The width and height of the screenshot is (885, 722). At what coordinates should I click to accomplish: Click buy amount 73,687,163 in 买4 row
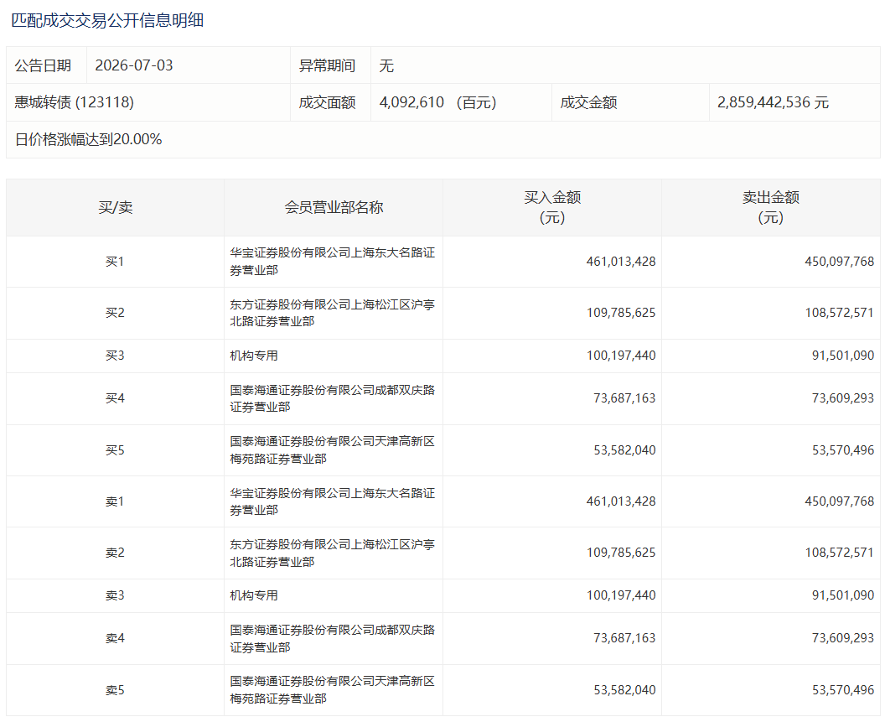624,399
